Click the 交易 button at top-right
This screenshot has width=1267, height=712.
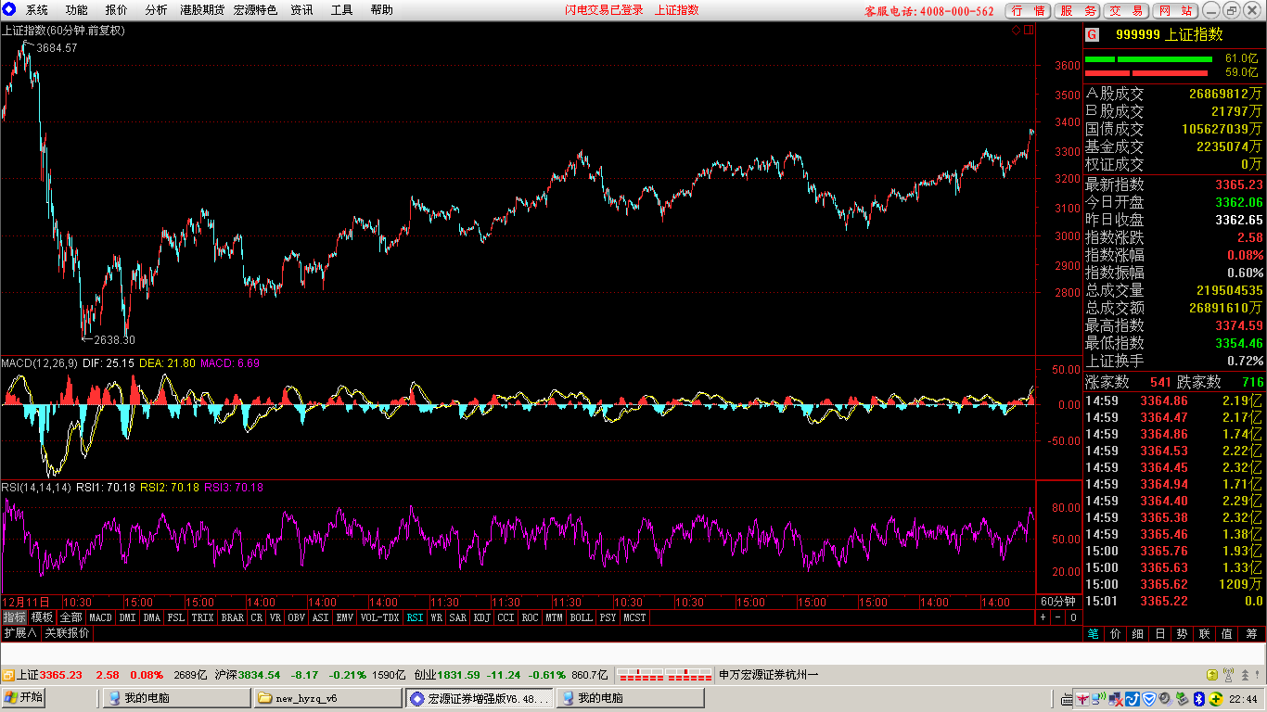pos(1127,11)
